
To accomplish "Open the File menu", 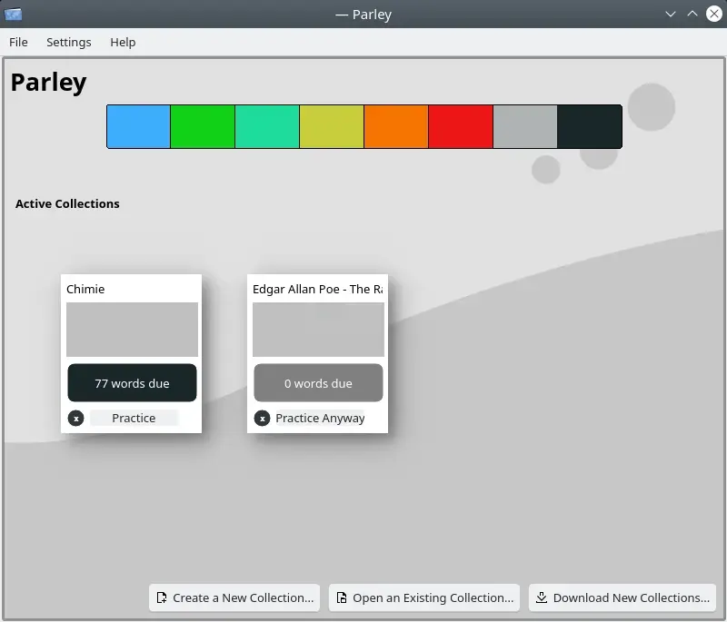I will [18, 42].
